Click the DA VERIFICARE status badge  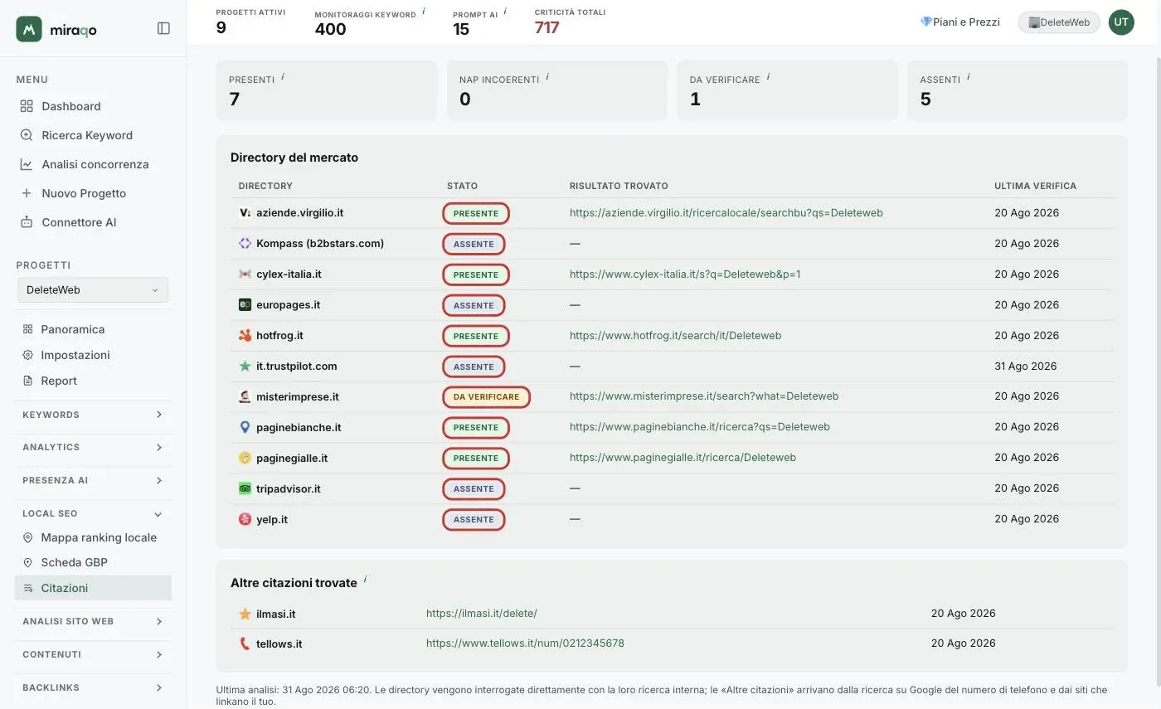point(486,397)
